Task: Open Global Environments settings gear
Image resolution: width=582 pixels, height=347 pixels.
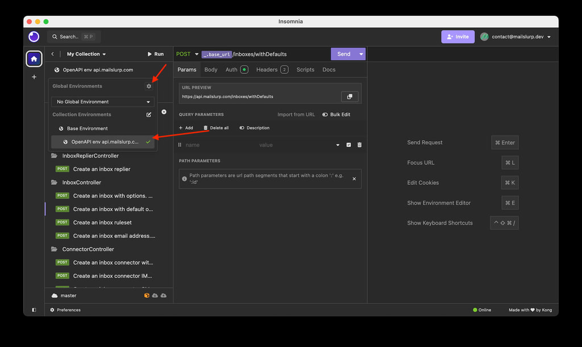Action: point(149,86)
